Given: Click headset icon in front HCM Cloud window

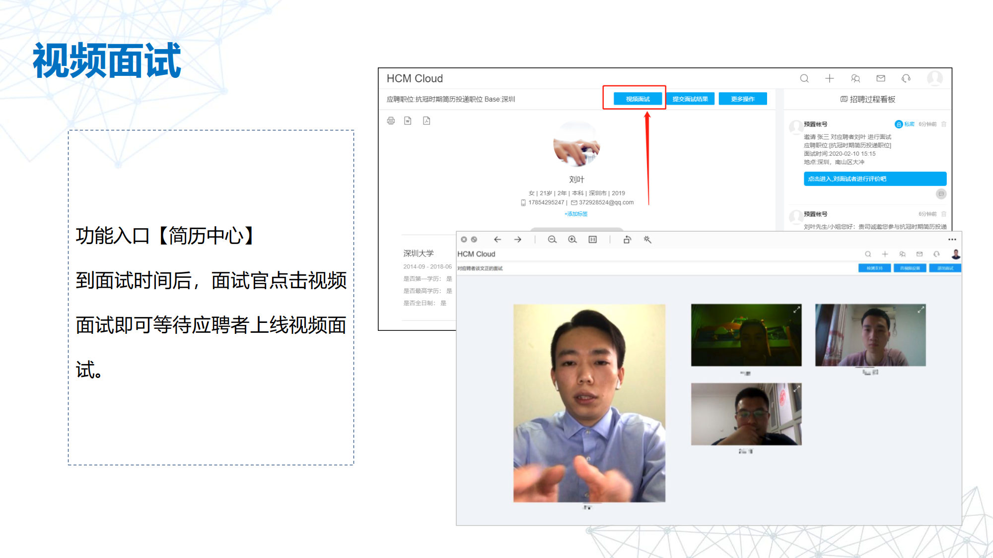Looking at the screenshot, I should [x=936, y=254].
